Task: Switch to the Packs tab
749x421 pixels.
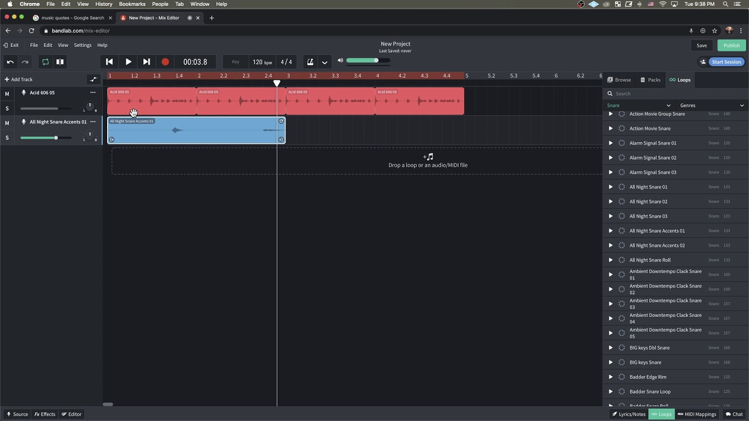Action: [650, 80]
